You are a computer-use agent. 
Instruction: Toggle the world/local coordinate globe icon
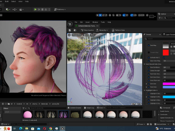tap(110, 15)
